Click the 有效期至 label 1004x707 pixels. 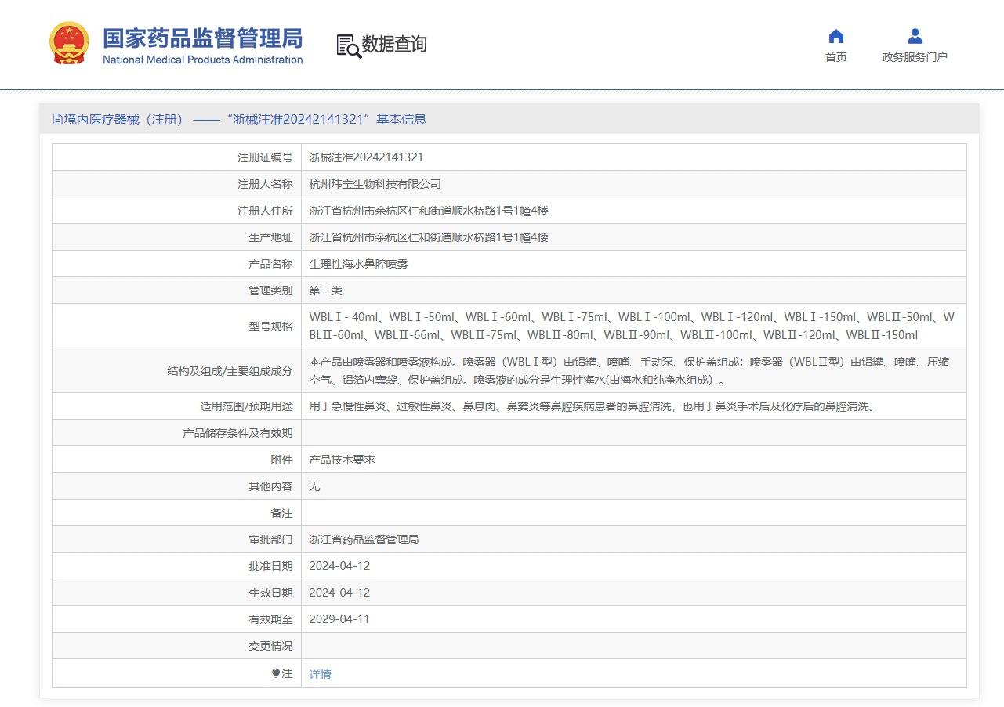(270, 619)
